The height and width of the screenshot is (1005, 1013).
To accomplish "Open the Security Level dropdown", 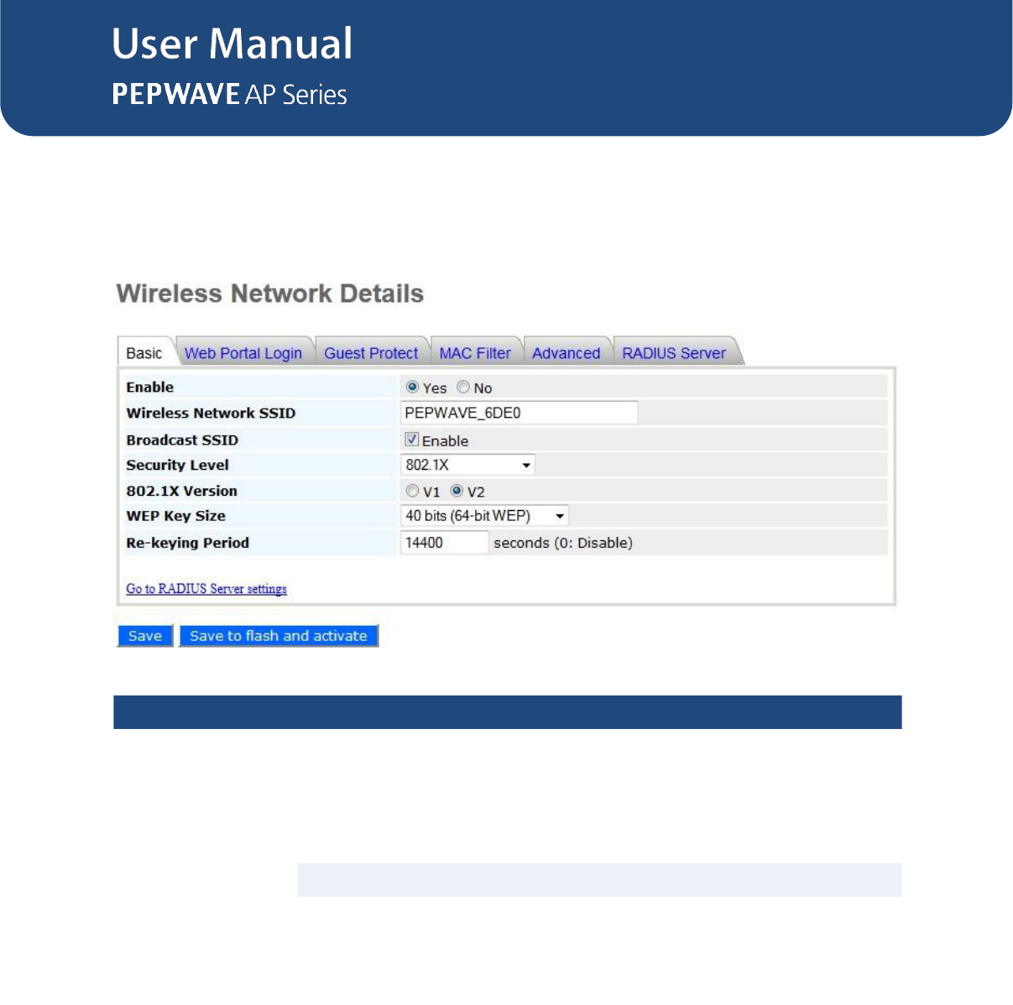I will (467, 465).
